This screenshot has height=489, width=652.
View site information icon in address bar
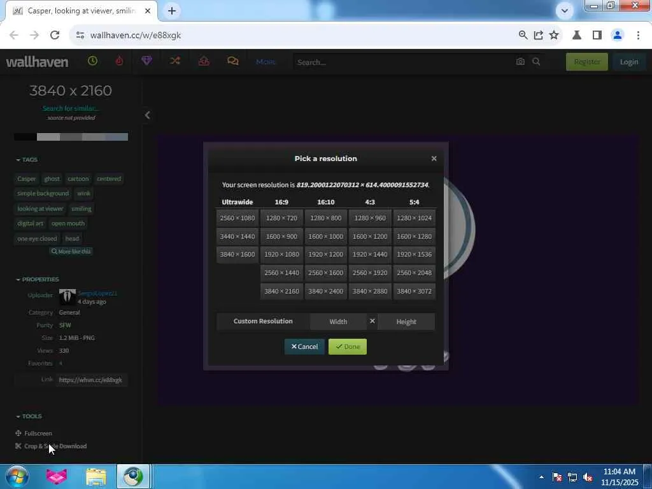(80, 36)
